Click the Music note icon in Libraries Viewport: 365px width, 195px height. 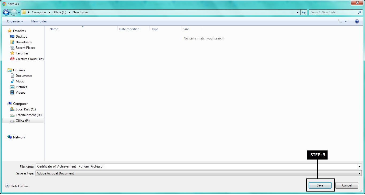[x=12, y=81]
